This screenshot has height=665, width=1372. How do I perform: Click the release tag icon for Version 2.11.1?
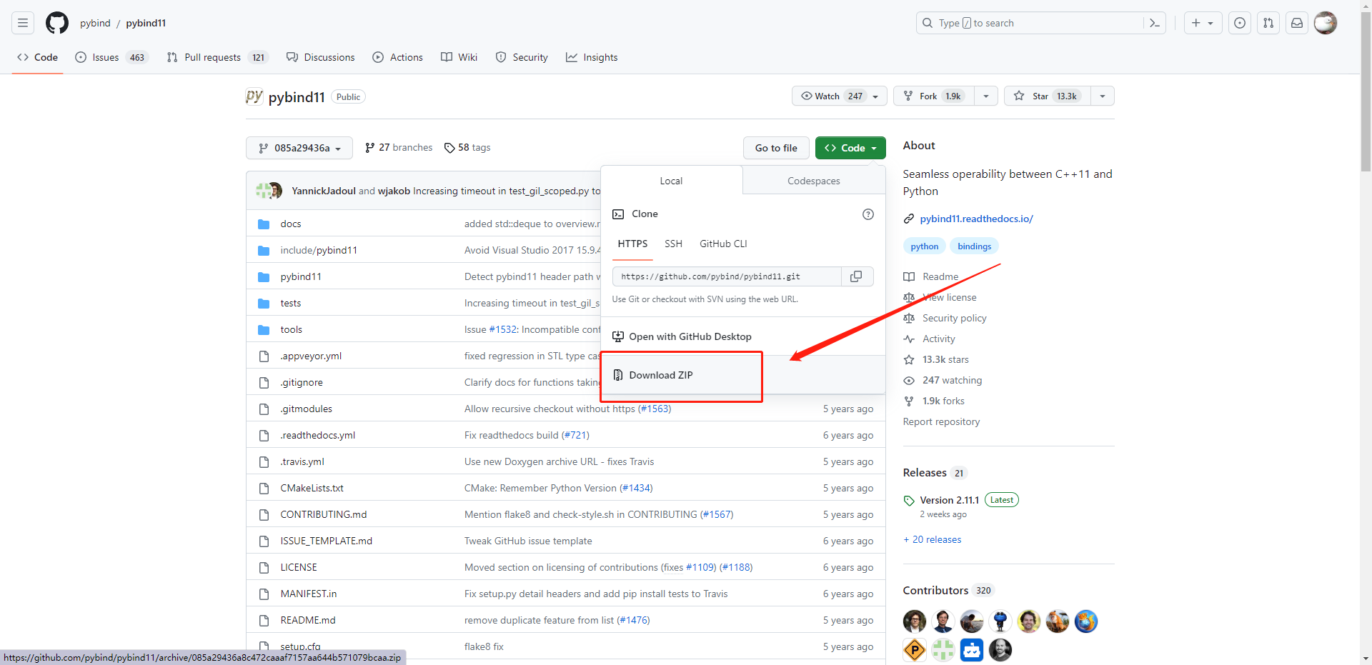point(909,501)
